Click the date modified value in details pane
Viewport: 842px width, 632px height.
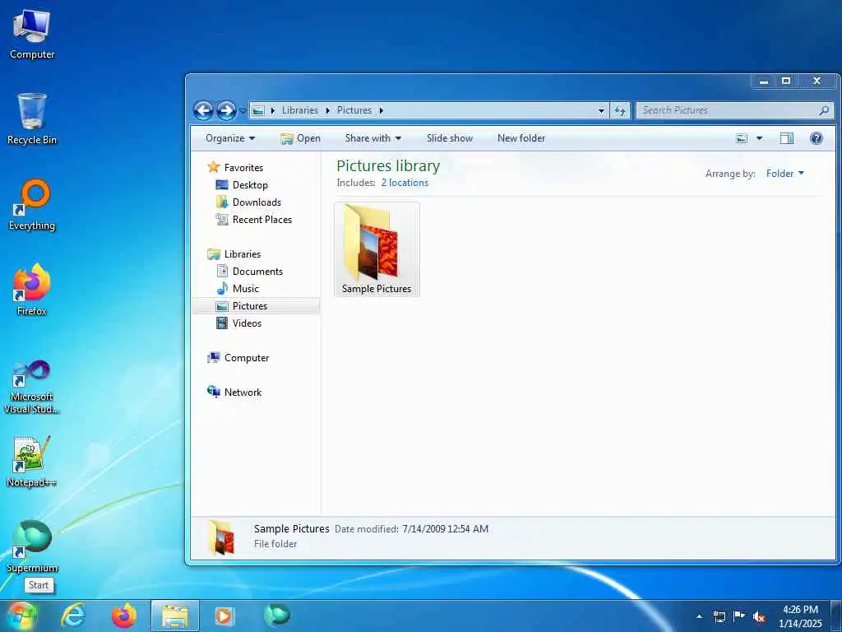click(x=445, y=529)
